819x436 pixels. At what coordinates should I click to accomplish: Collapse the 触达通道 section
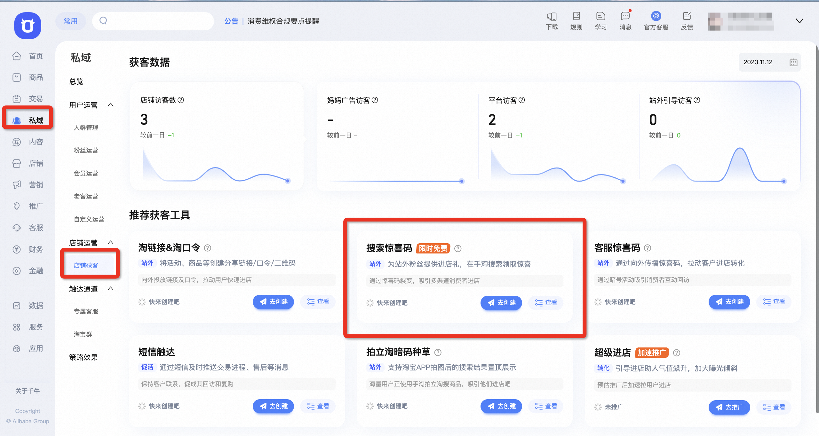(x=111, y=289)
